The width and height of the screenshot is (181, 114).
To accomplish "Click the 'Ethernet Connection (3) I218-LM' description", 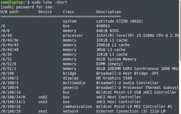I will 131,111.
